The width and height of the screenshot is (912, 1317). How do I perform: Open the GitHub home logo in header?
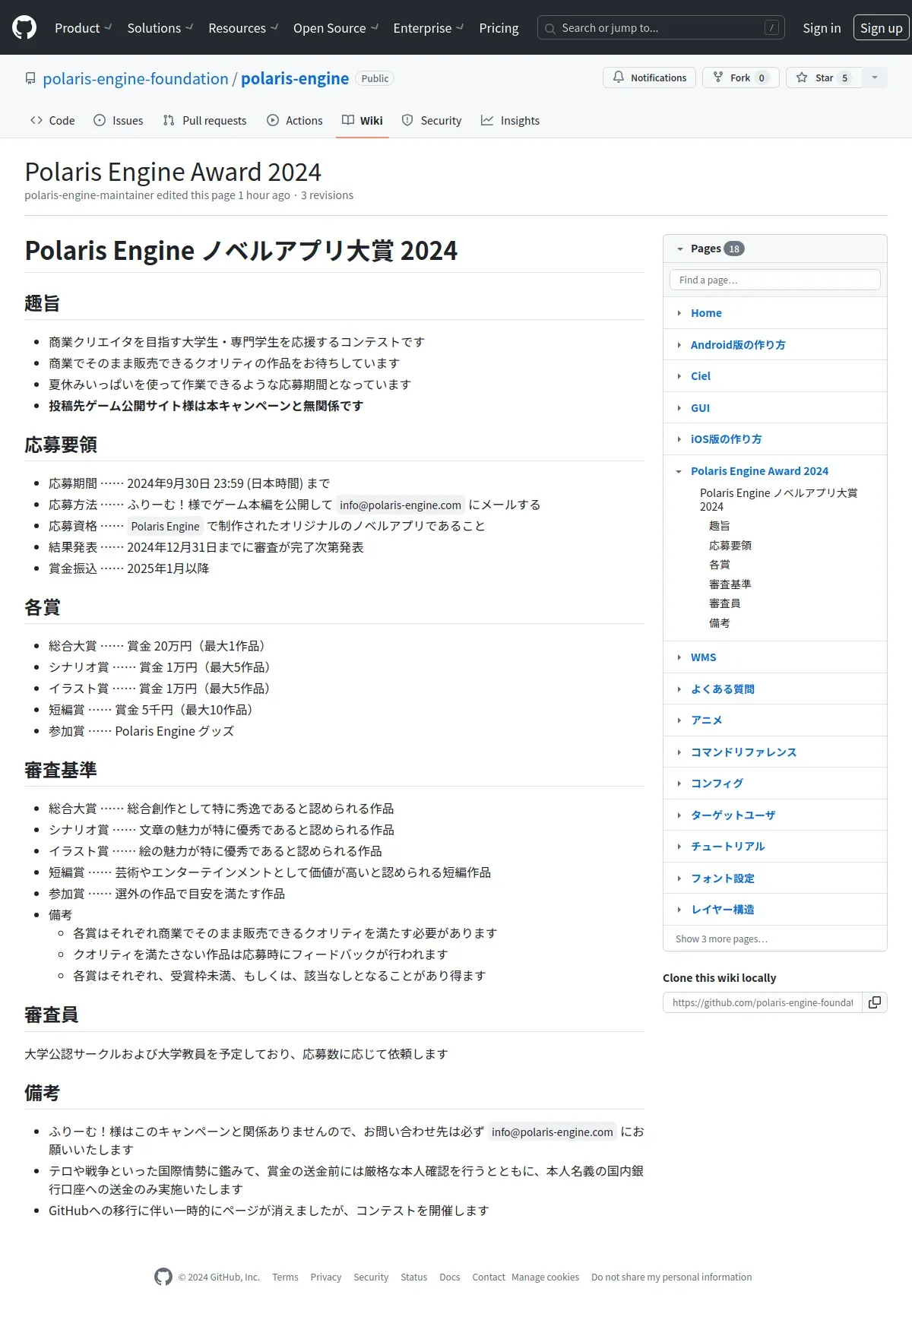(x=24, y=28)
